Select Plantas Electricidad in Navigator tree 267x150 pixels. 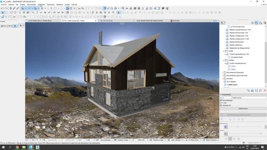237,42
